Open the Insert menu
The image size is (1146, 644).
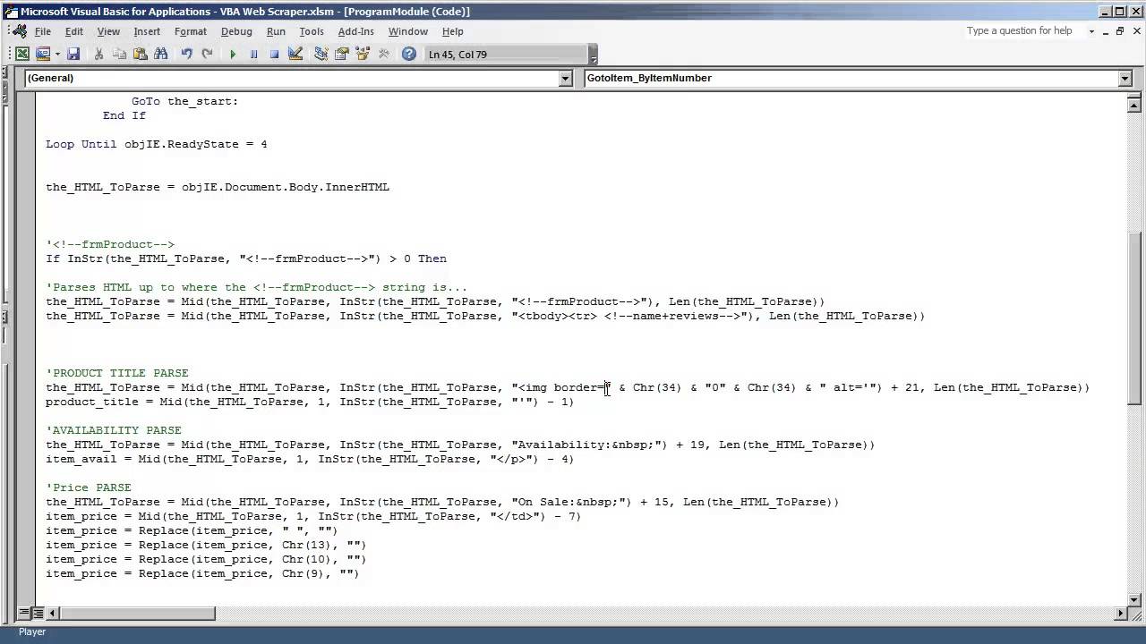tap(147, 31)
